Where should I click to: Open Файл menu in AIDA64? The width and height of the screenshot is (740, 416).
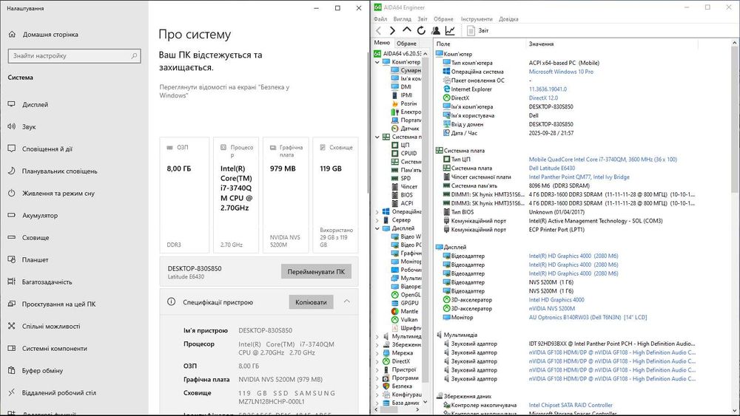coord(380,19)
